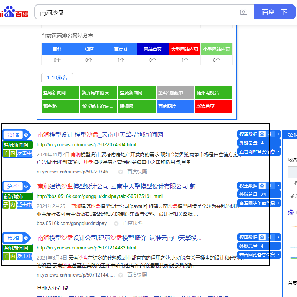
Task: Click the paw icon in 第1名 result's 权重数据
Action: [x=262, y=134]
